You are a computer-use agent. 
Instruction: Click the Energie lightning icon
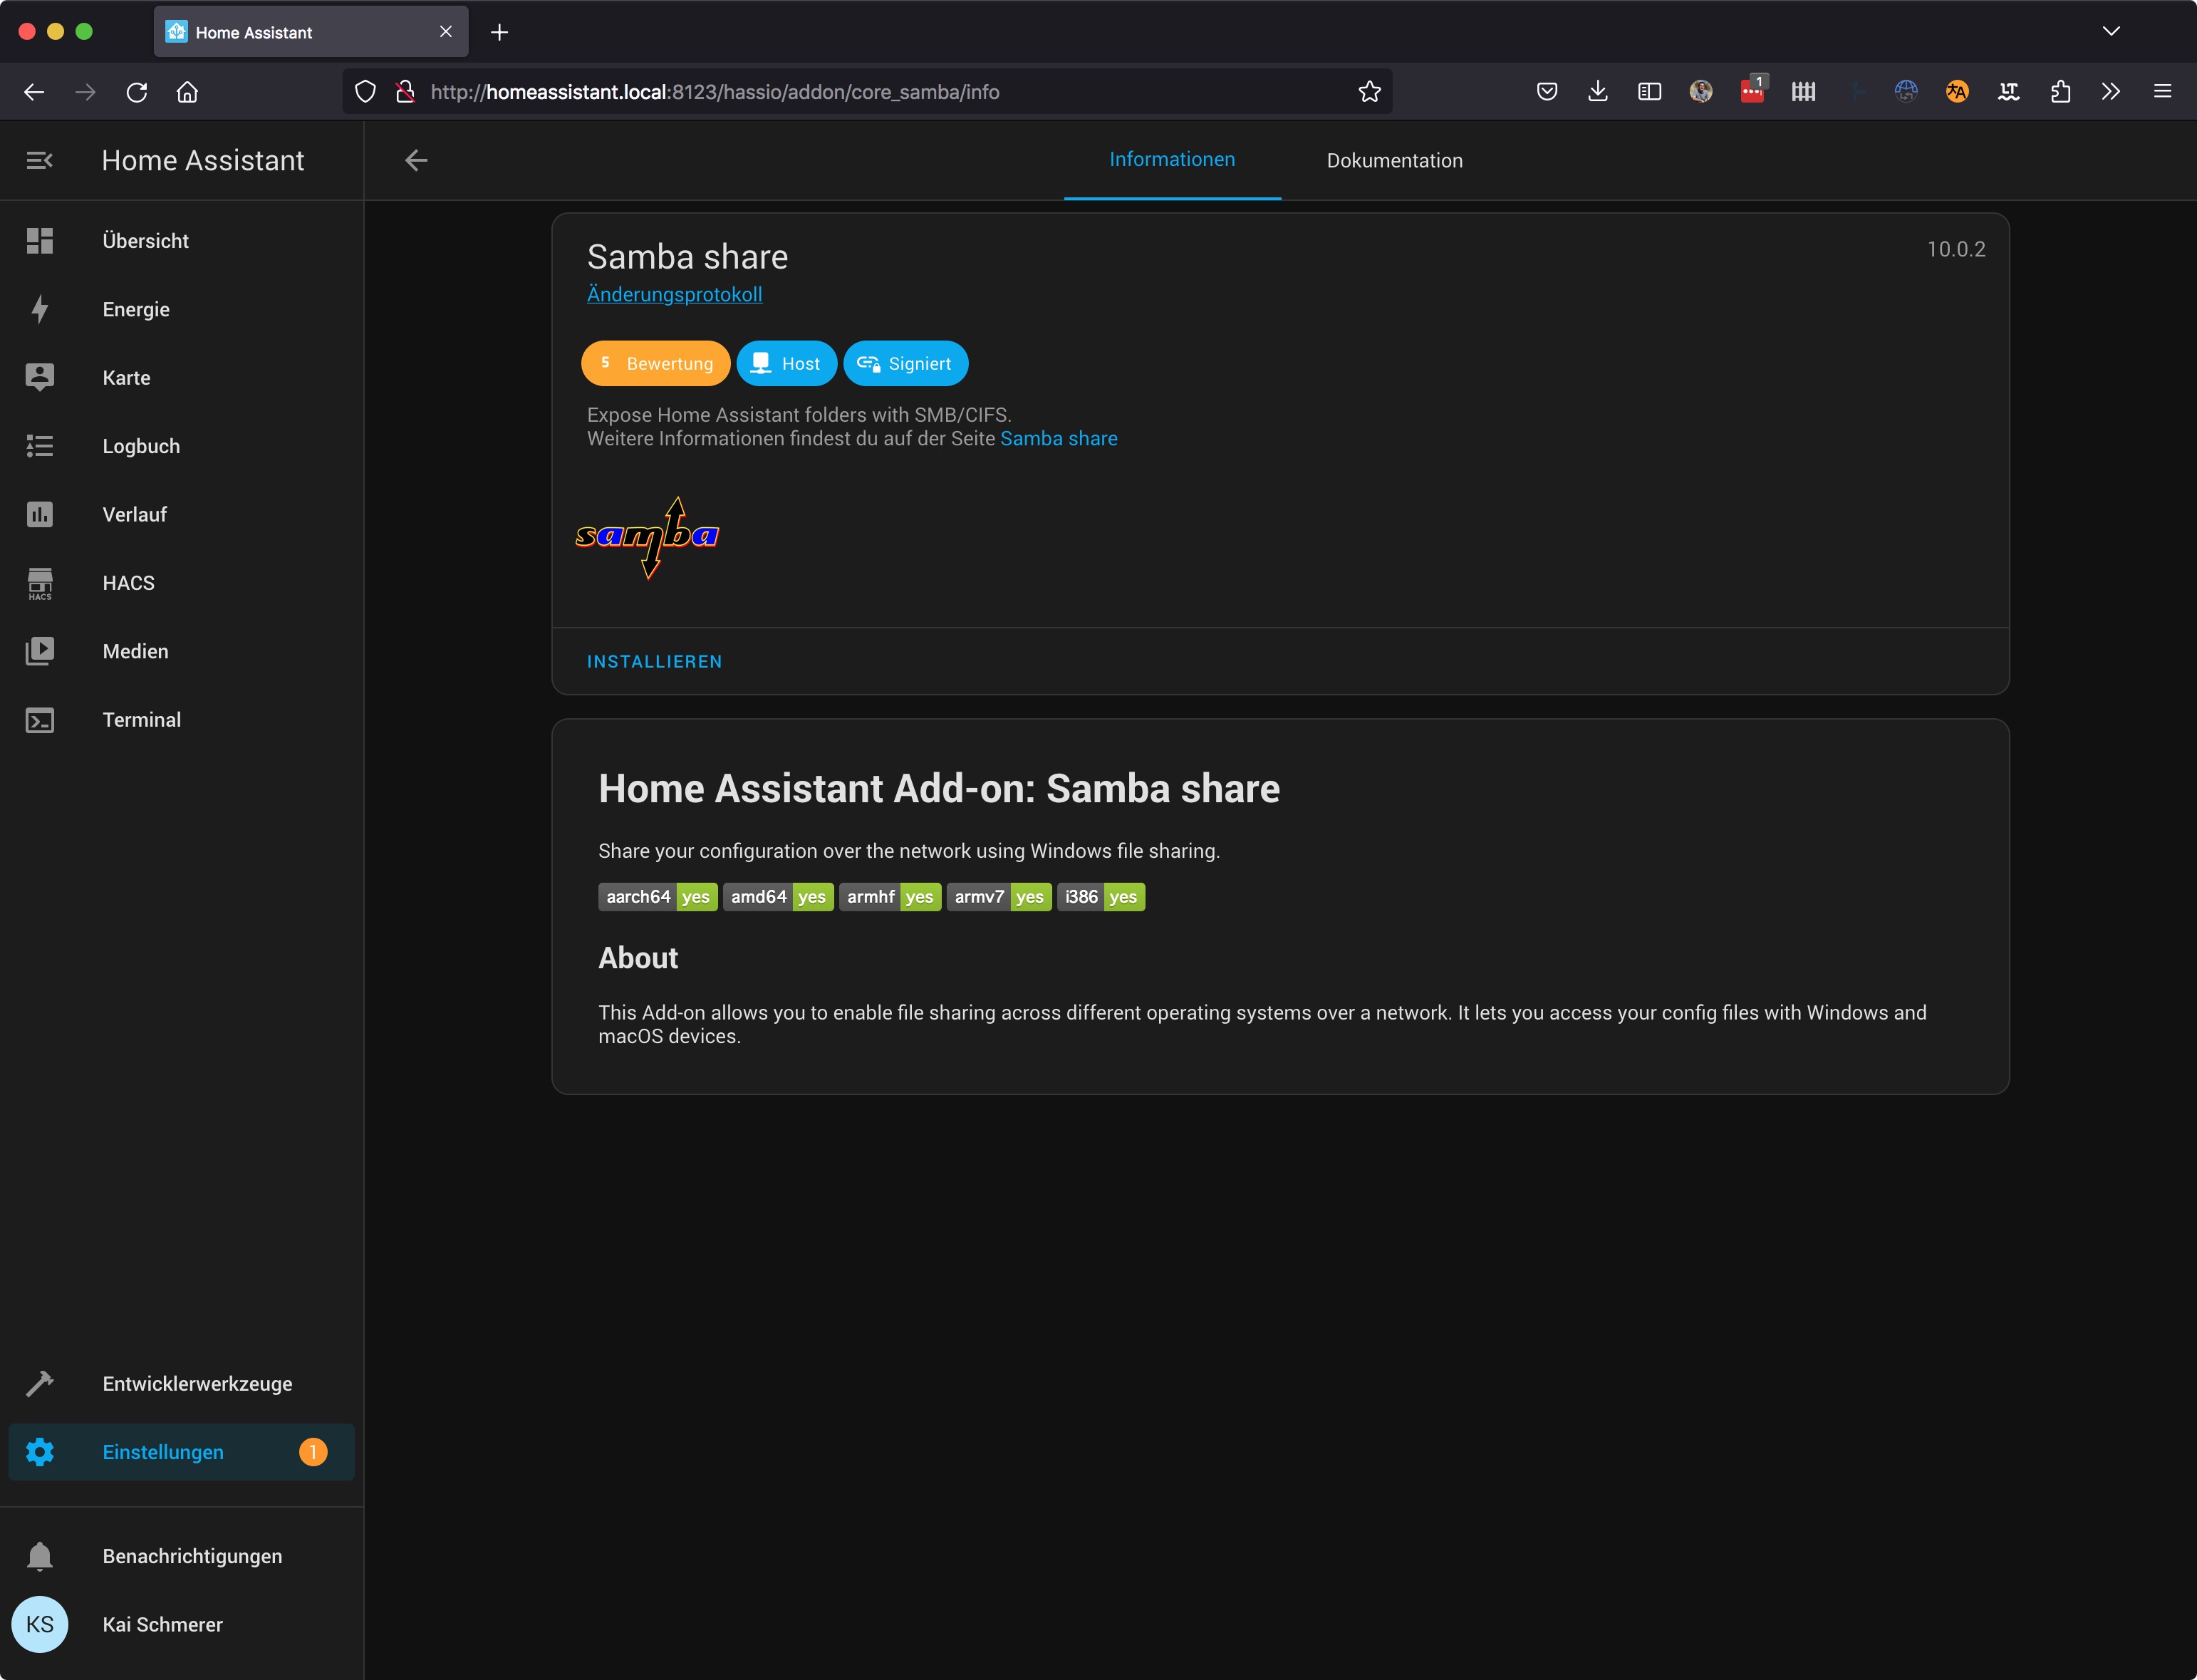[40, 309]
